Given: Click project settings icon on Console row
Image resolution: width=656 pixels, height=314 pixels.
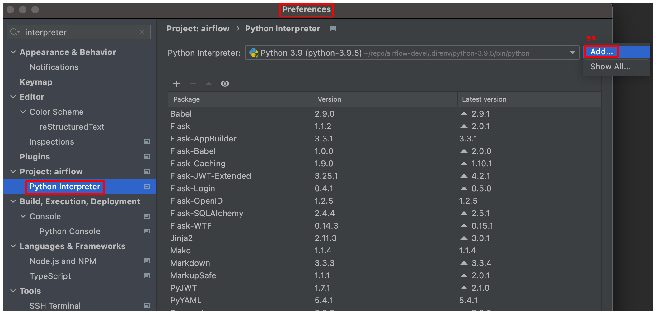Looking at the screenshot, I should tap(147, 216).
